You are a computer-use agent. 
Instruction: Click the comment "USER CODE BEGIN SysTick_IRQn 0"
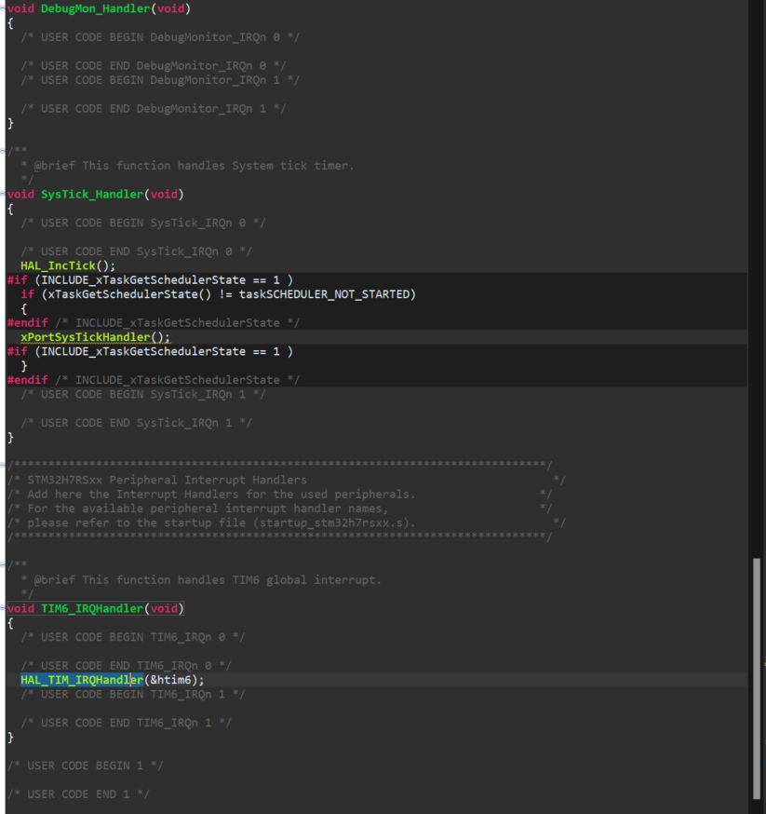(142, 224)
